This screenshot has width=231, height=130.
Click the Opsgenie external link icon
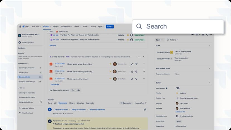(41, 102)
